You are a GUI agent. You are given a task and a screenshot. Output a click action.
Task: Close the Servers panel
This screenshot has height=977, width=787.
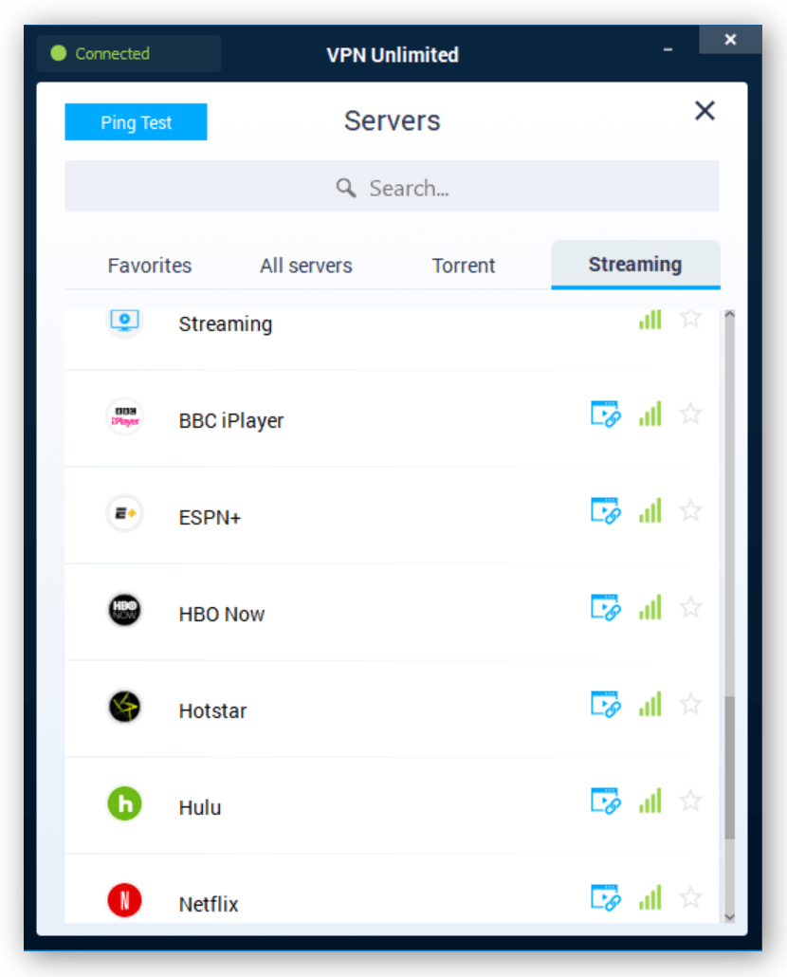(705, 111)
